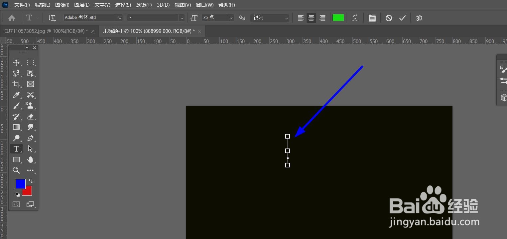This screenshot has width=507, height=239.
Task: Open the green text color swatch
Action: (x=338, y=18)
